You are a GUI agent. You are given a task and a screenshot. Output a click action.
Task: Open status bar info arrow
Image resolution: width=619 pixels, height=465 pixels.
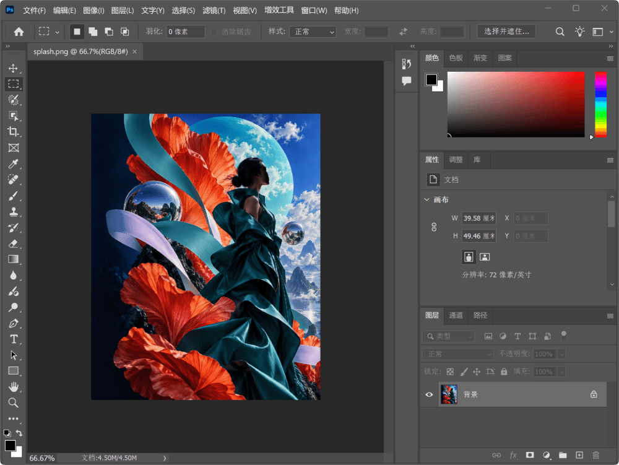pos(165,458)
